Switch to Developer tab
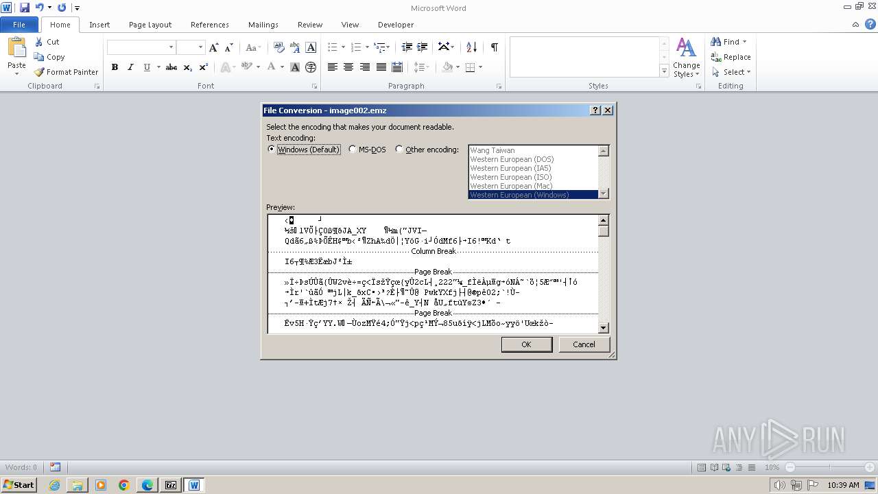 pos(396,25)
